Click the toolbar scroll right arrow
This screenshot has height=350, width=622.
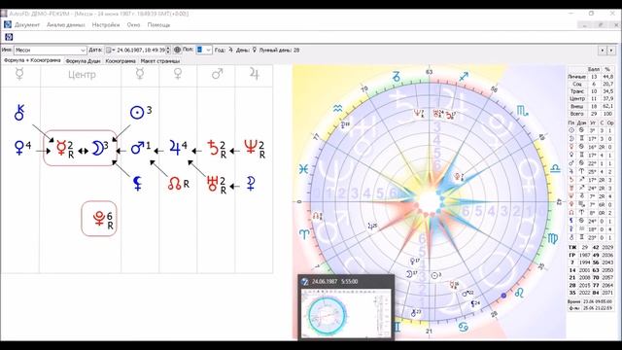point(611,51)
